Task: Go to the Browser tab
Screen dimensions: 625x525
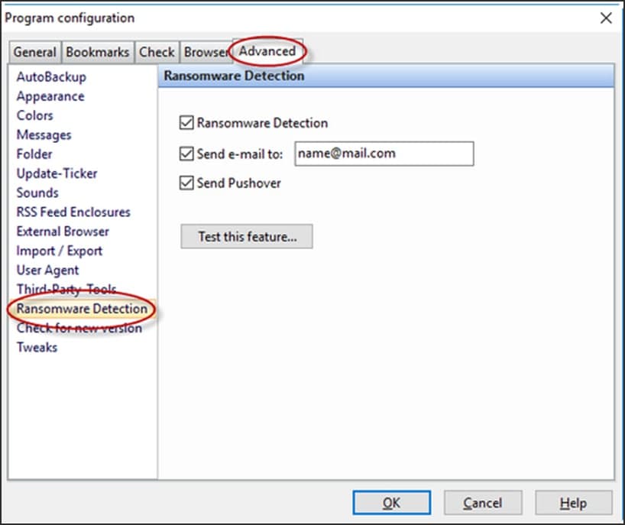Action: 206,52
